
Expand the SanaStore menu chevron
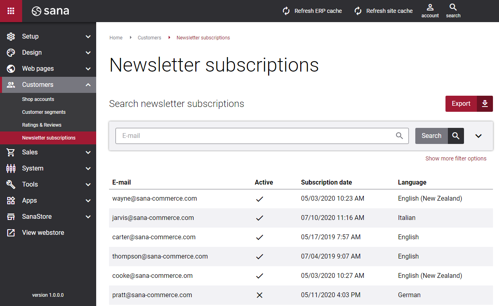(x=88, y=217)
